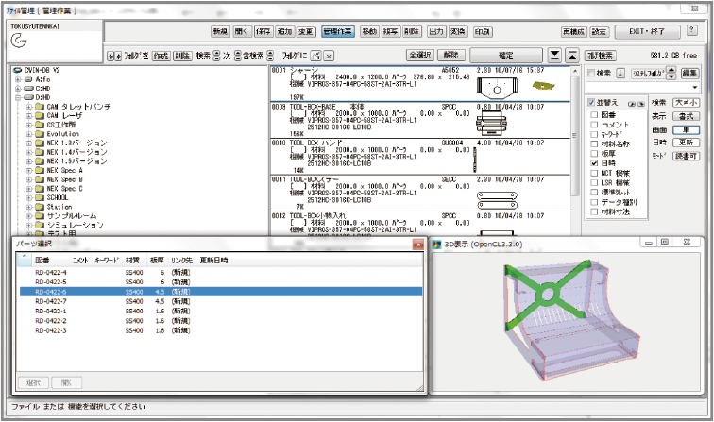Click the 全選択 button
Image resolution: width=714 pixels, height=422 pixels.
[420, 55]
